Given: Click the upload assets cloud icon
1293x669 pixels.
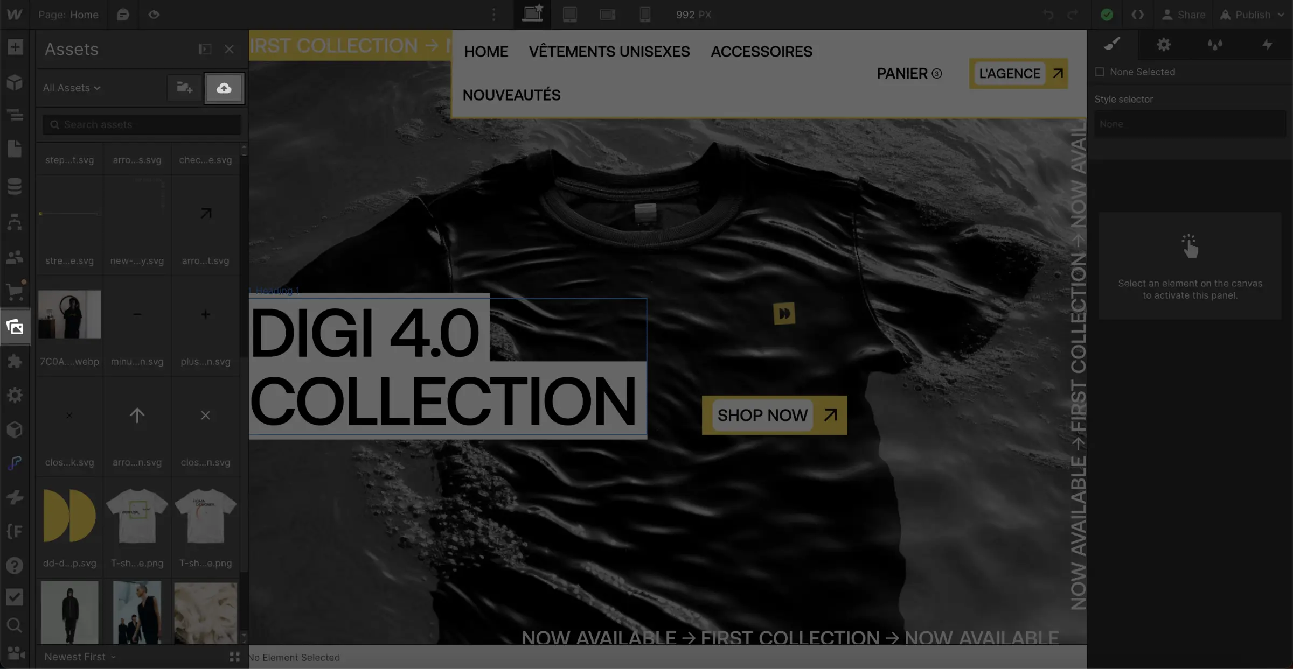Looking at the screenshot, I should [x=224, y=88].
